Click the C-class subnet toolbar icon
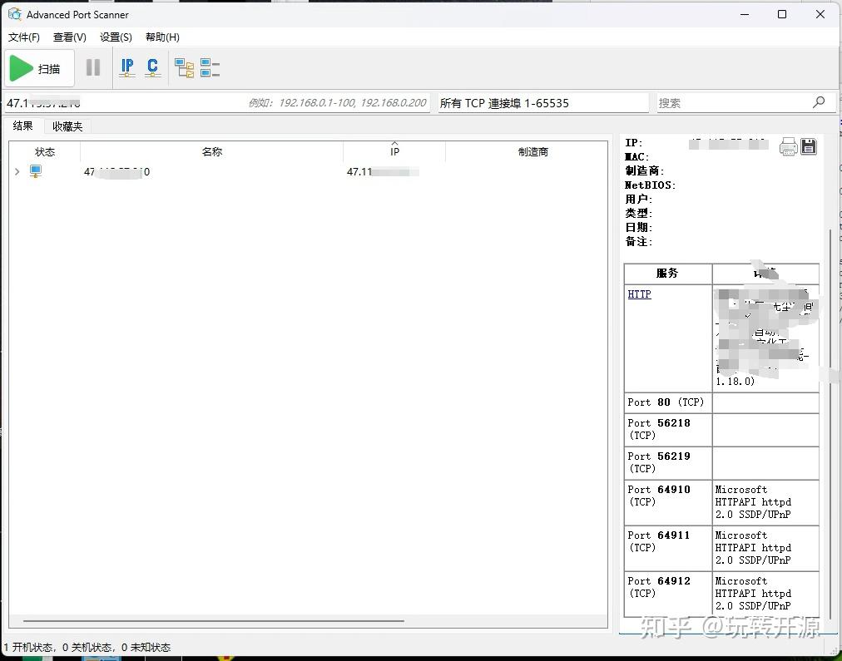This screenshot has width=842, height=661. (153, 67)
